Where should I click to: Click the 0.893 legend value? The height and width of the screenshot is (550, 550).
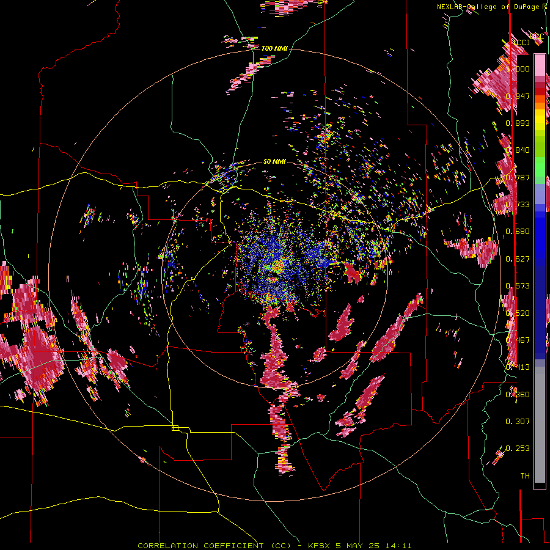click(x=518, y=123)
